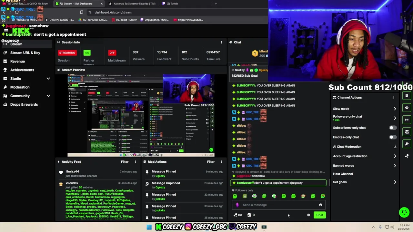Open Mod Actions three-dot menu

tap(221, 162)
